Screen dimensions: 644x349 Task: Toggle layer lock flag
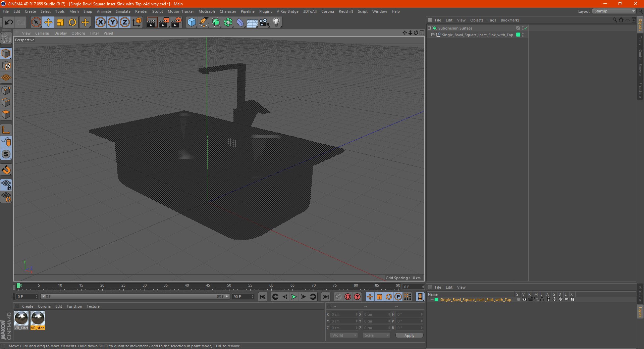coord(542,300)
